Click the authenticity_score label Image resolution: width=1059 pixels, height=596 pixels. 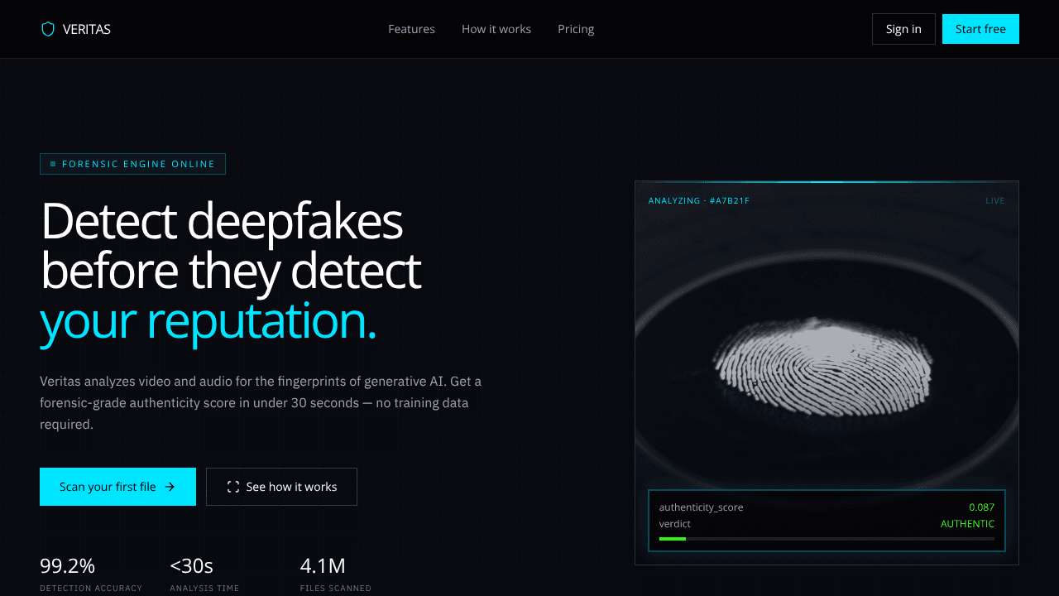701,507
